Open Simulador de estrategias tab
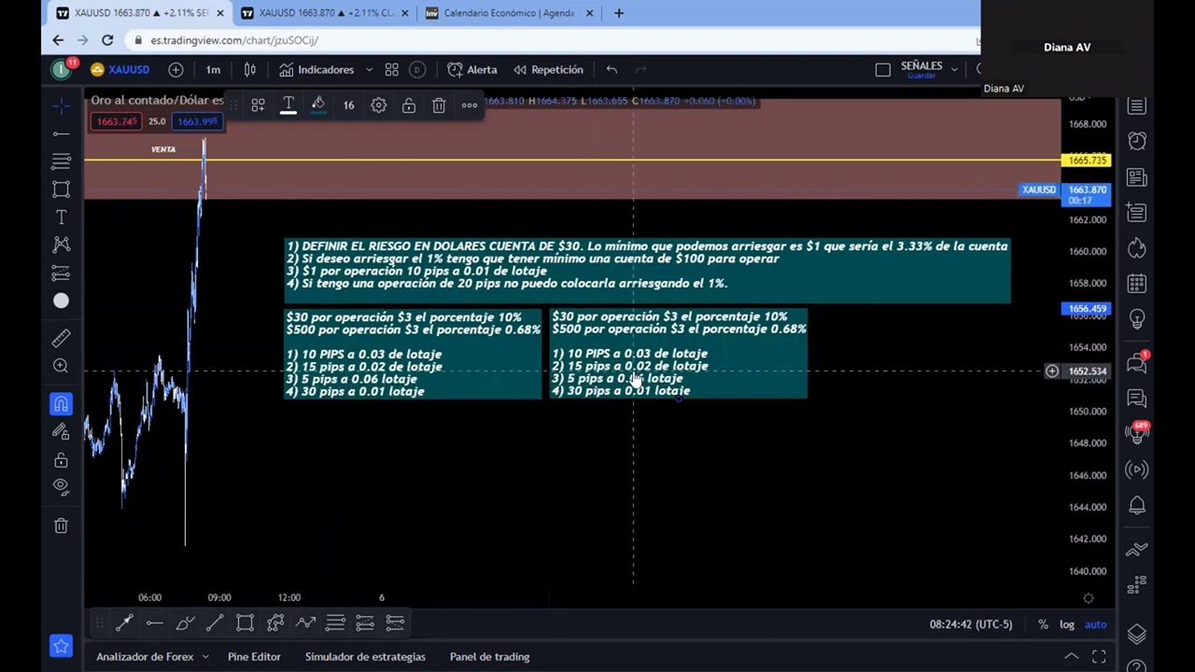The height and width of the screenshot is (672, 1195). point(365,657)
